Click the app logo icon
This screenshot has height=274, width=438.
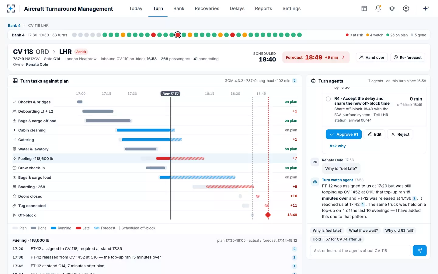tap(11, 9)
